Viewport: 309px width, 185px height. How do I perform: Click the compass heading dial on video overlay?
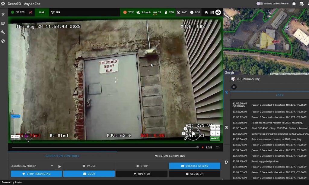pyautogui.click(x=28, y=136)
